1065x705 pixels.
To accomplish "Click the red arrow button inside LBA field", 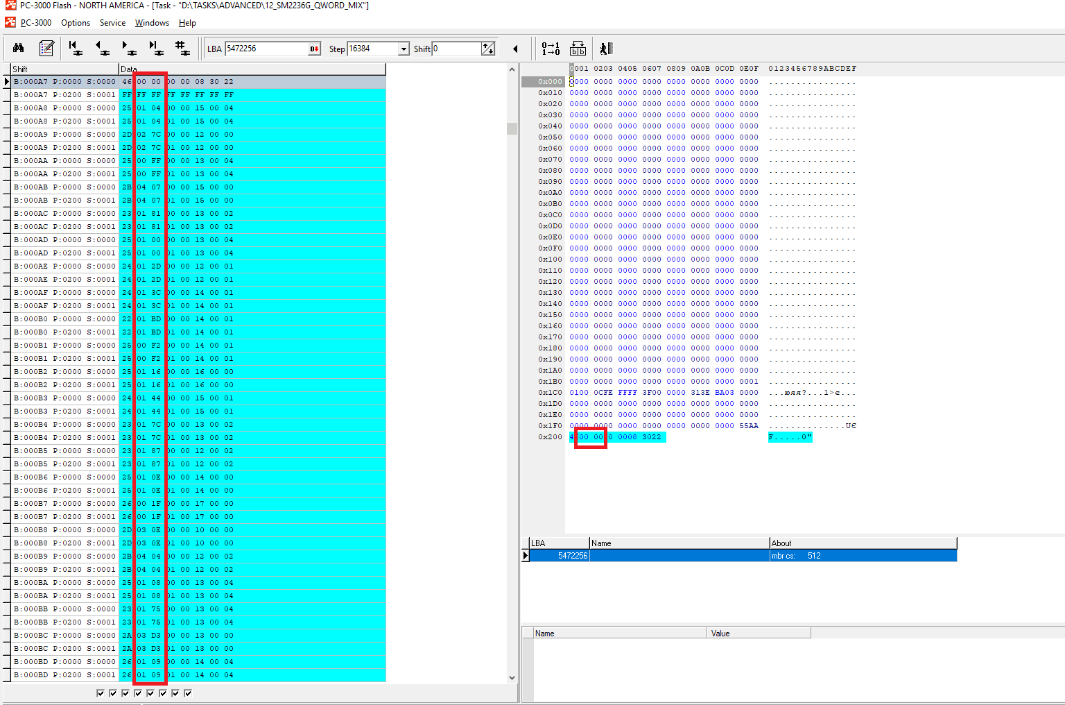I will pyautogui.click(x=314, y=49).
